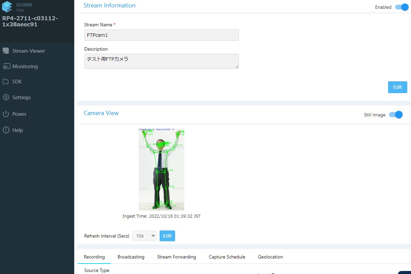Click Edit button beside Refresh Interval
411x274 pixels.
[x=167, y=236]
